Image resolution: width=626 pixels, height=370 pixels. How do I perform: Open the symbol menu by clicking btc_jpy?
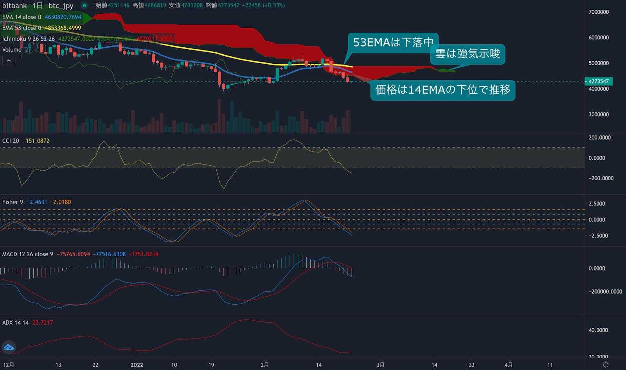click(61, 6)
